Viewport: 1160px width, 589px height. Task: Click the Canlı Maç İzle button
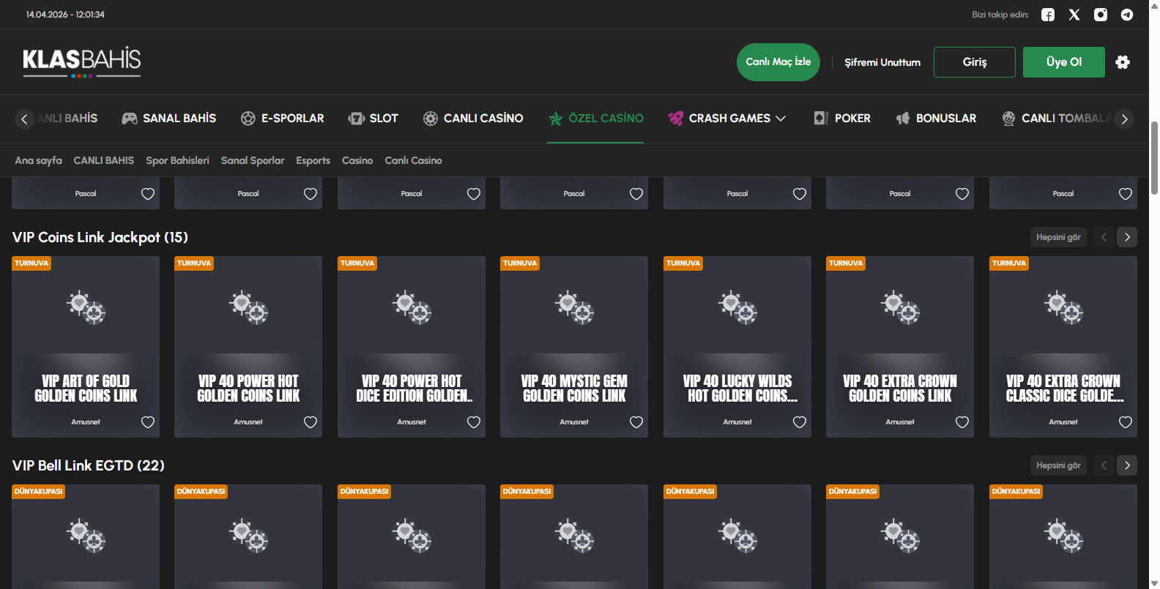778,62
